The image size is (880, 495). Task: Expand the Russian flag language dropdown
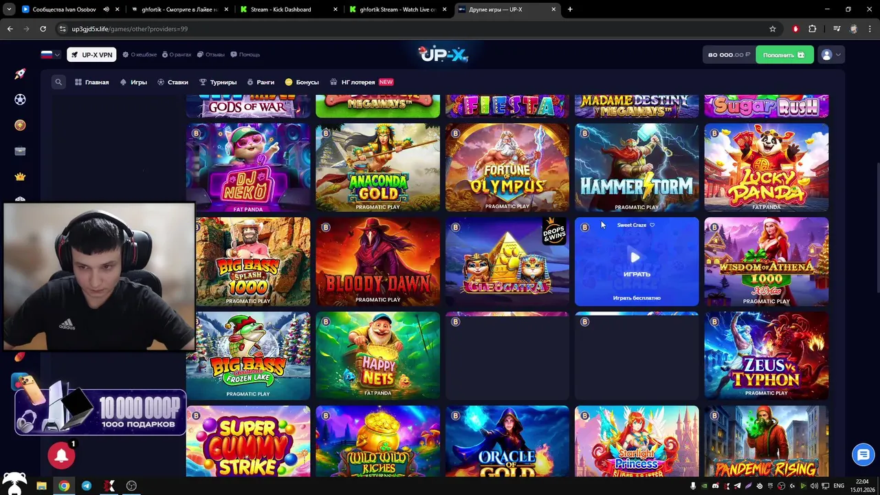51,54
